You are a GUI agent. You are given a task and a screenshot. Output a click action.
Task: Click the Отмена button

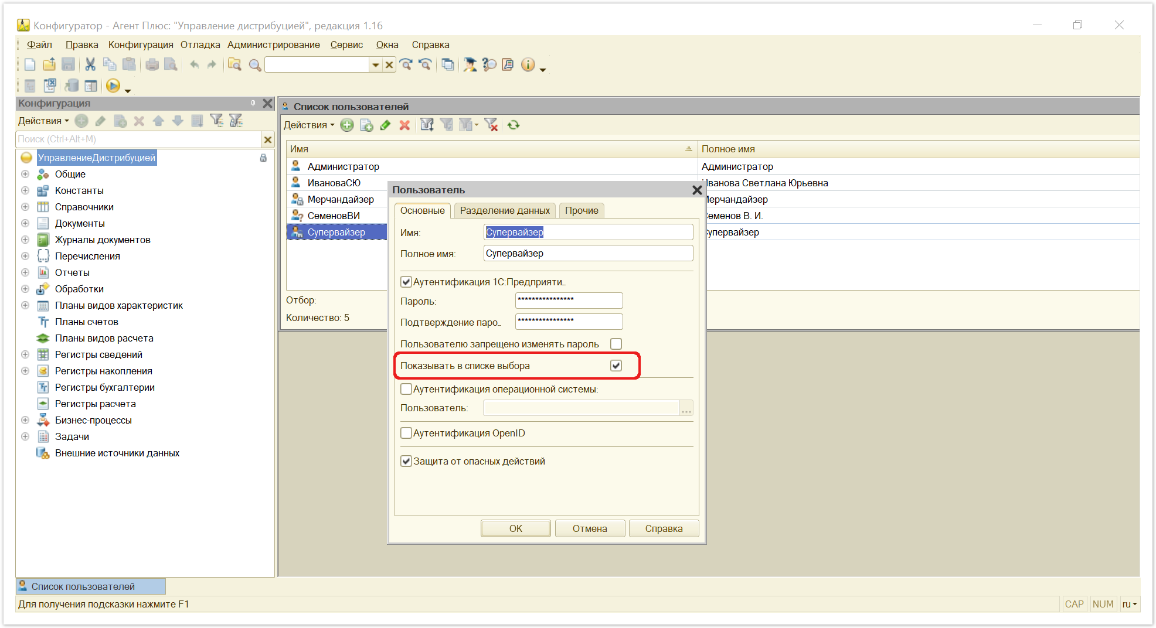(590, 528)
